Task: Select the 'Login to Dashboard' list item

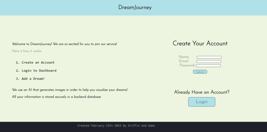Action: pyautogui.click(x=39, y=71)
